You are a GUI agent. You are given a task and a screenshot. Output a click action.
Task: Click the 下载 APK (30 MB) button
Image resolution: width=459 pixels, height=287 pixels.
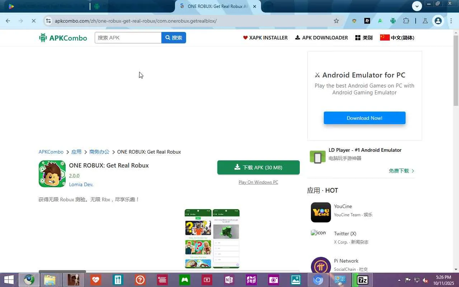pos(259,168)
